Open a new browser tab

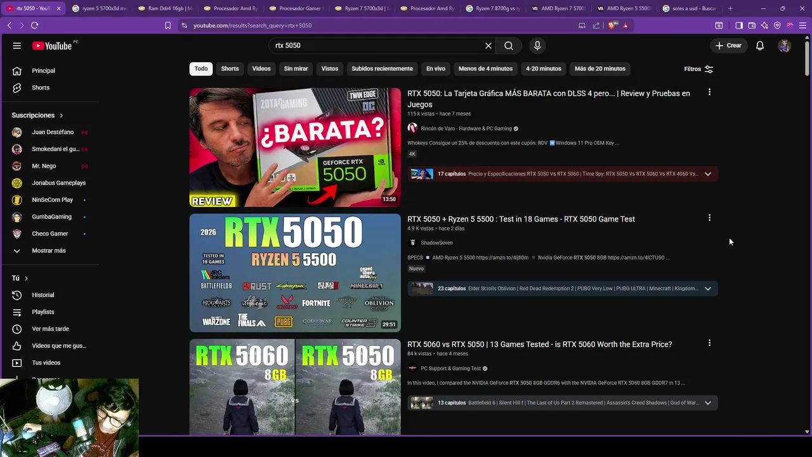click(730, 8)
